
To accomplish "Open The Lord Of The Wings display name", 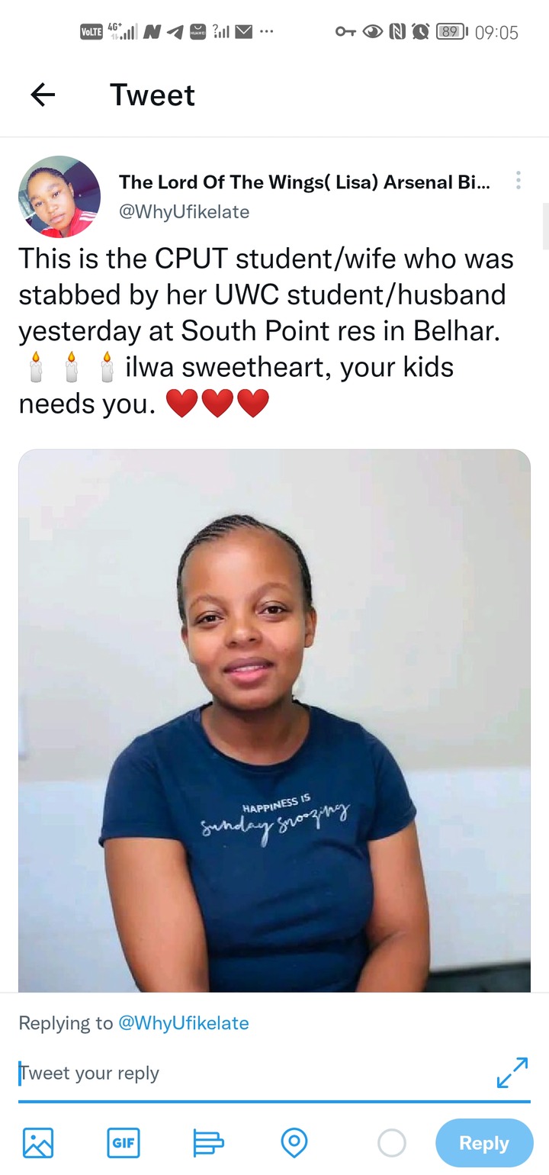I will [304, 182].
